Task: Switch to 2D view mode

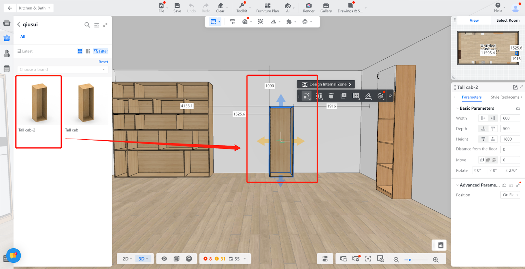Action: (x=127, y=259)
